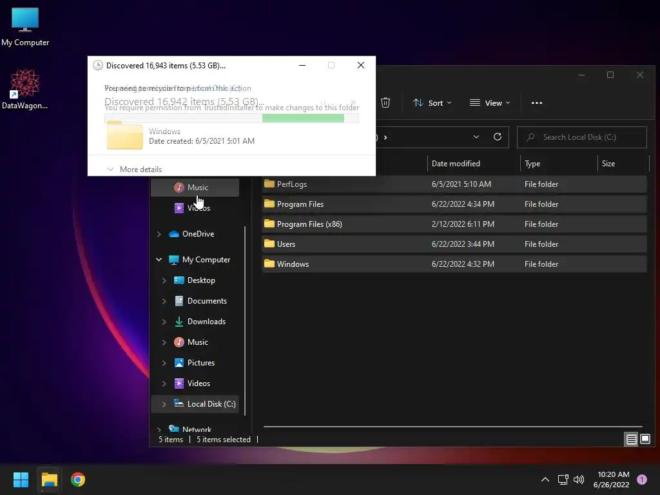The image size is (660, 495).
Task: Expand the OneDrive tree node
Action: coord(159,234)
